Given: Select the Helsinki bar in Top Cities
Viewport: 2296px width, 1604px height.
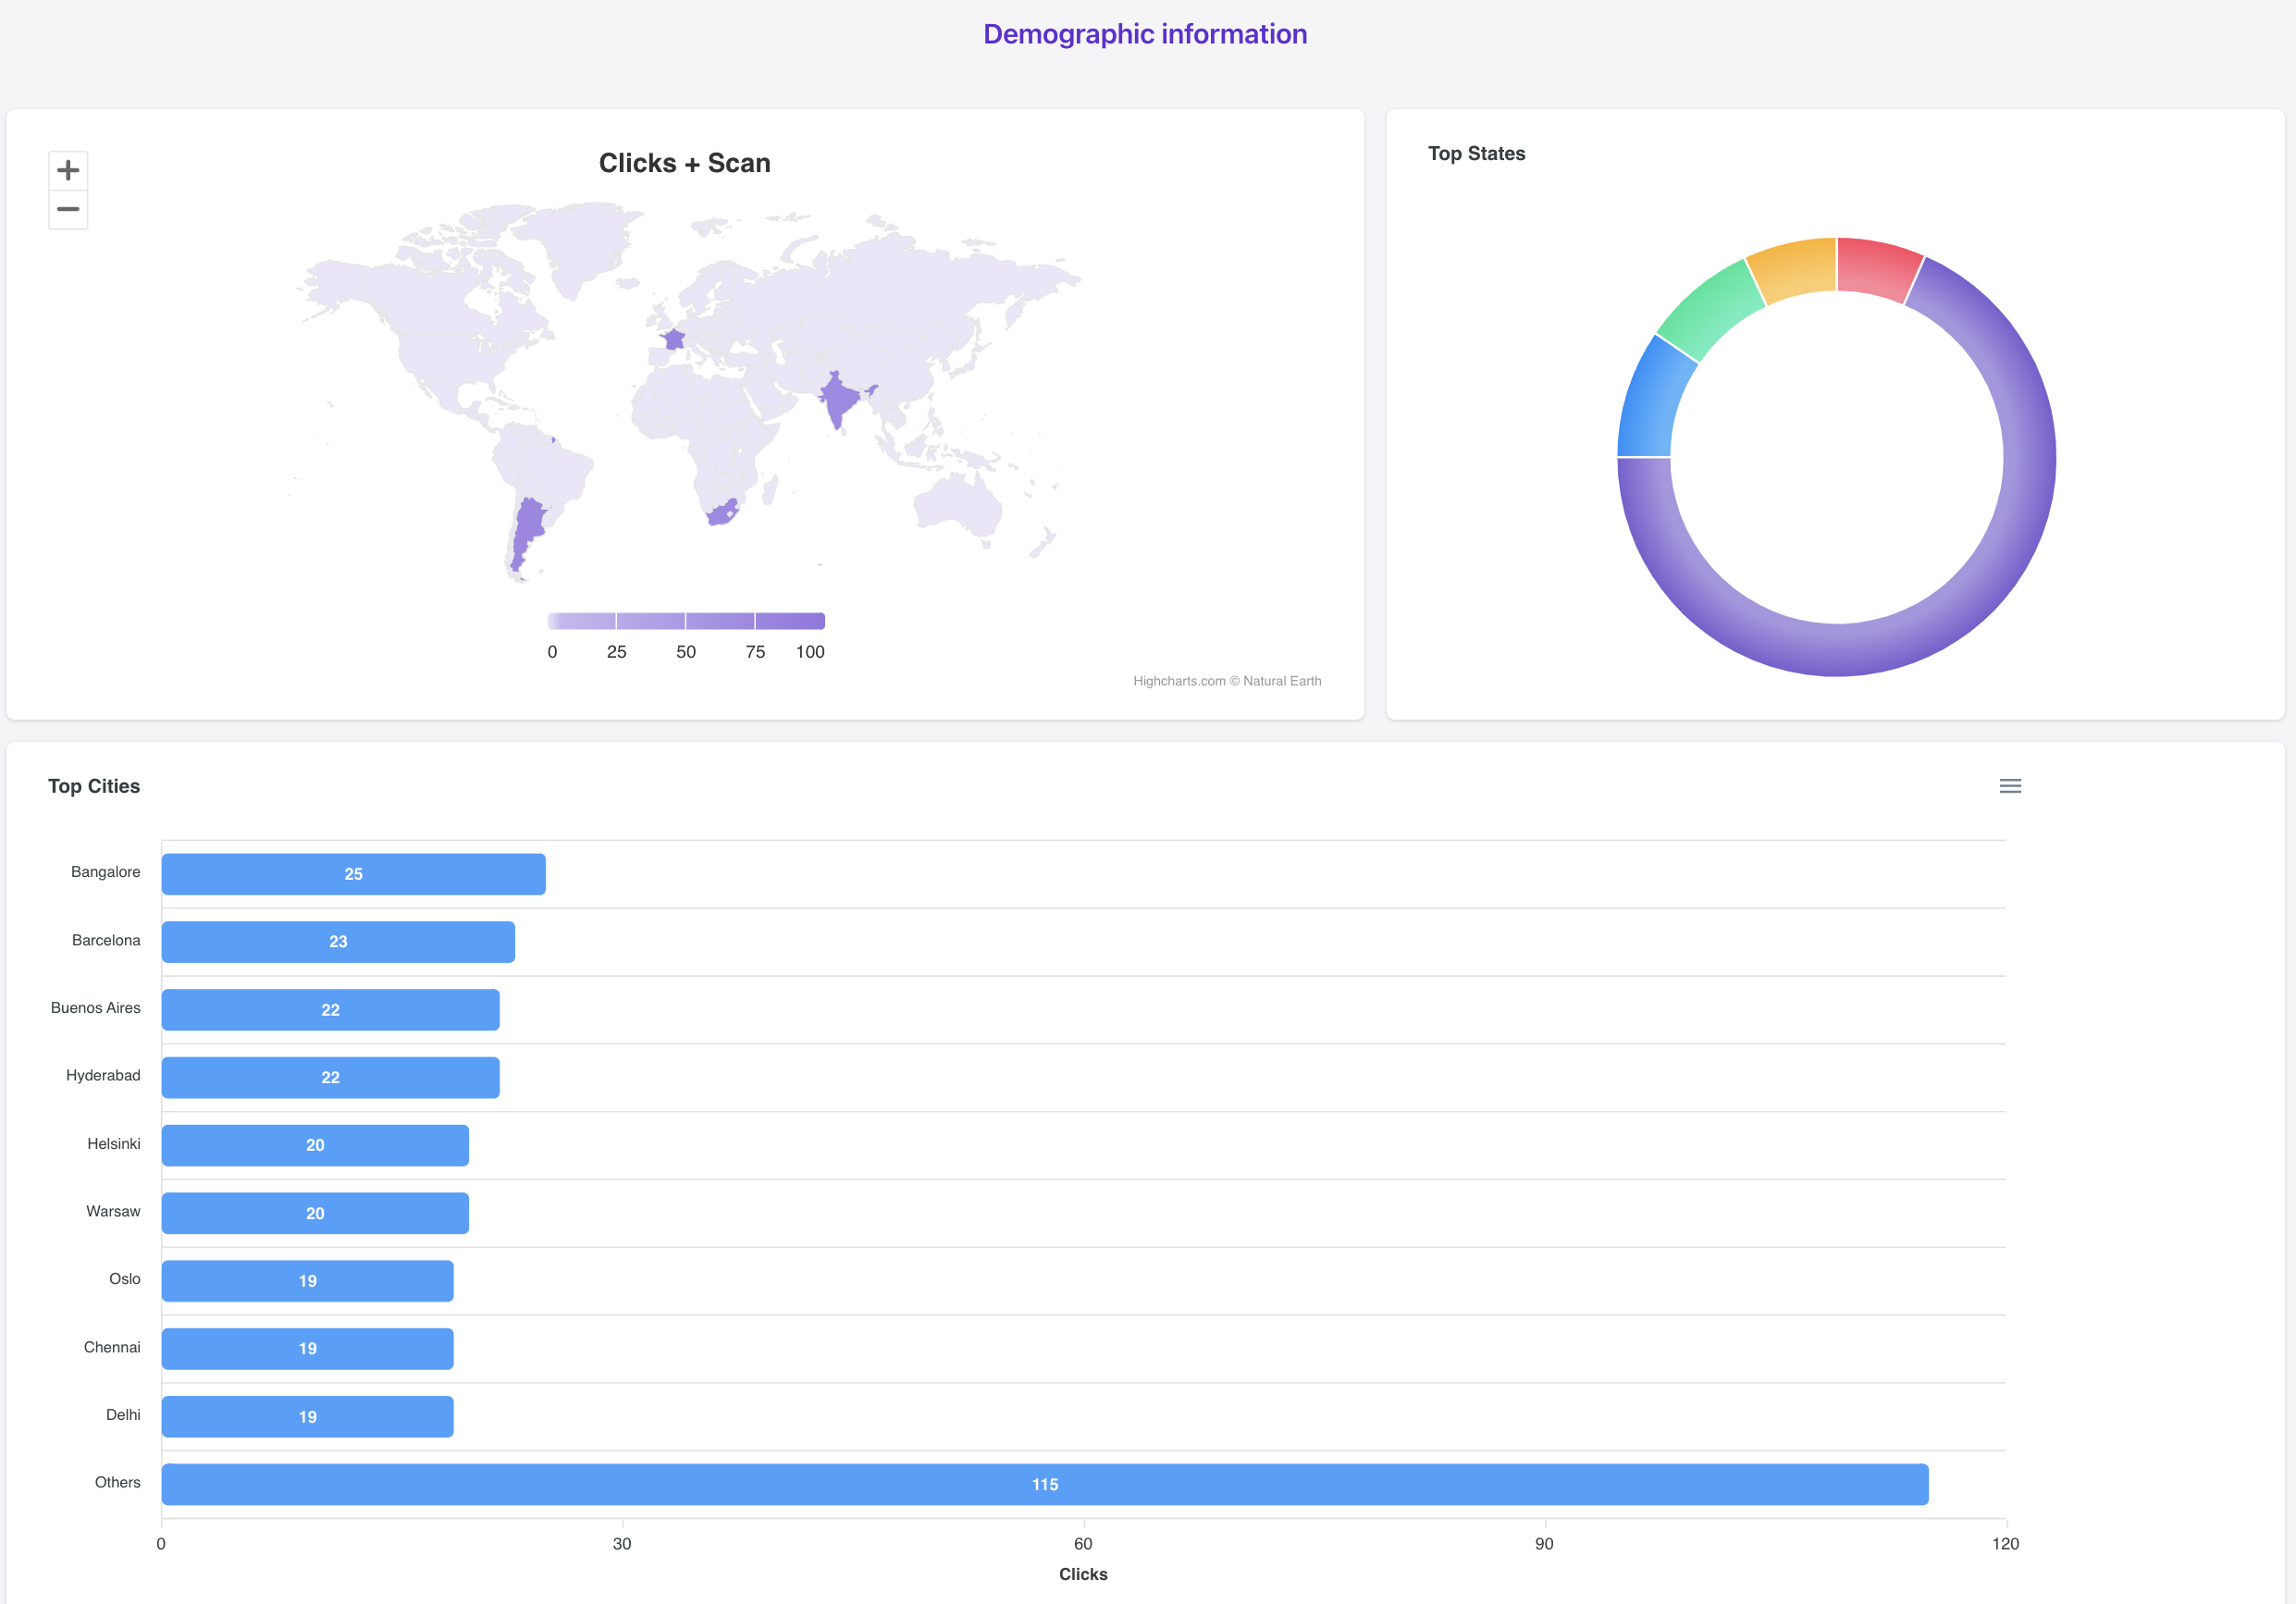Looking at the screenshot, I should [x=315, y=1146].
